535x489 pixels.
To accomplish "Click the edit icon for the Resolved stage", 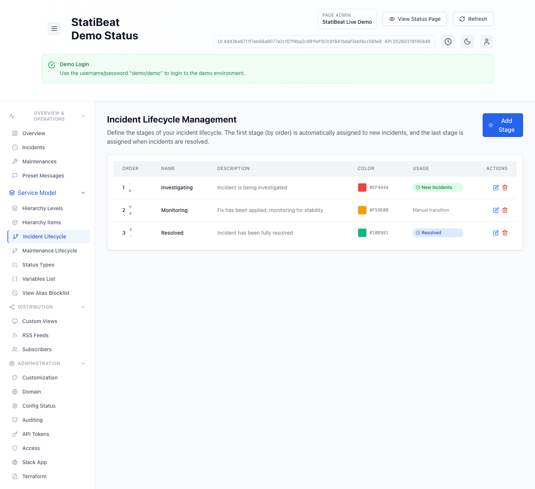I will tap(496, 233).
